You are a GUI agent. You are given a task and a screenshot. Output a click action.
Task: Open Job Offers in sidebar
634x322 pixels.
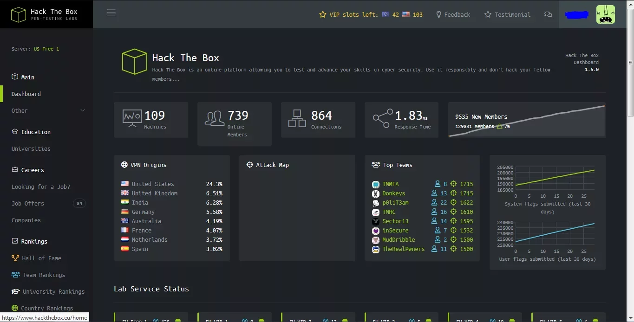point(28,203)
